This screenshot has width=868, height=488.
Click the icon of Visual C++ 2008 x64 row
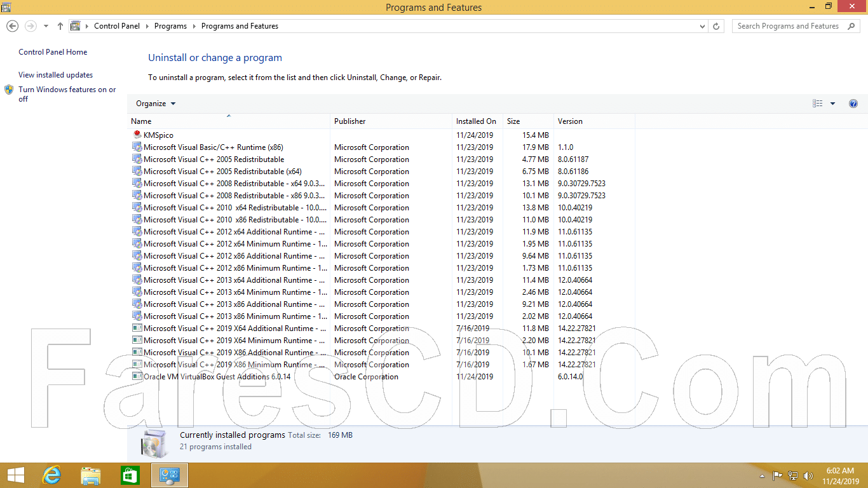point(137,183)
